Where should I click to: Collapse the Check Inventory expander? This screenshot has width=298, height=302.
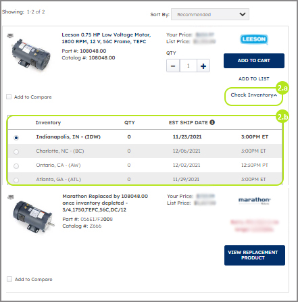coord(253,95)
